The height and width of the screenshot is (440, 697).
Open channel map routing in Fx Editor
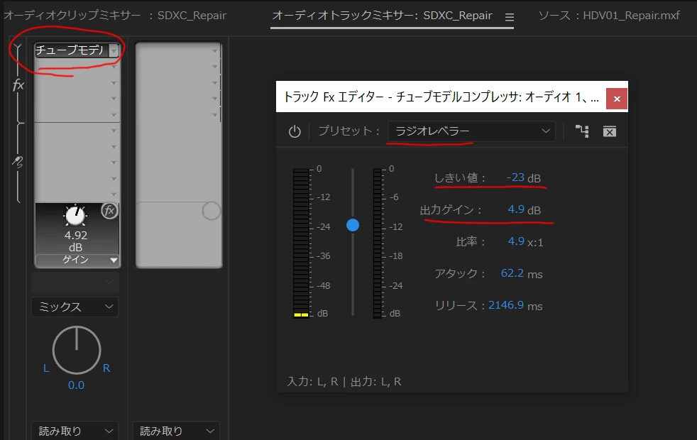tap(582, 131)
